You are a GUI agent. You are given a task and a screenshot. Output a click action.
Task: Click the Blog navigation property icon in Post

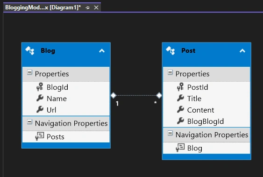click(180, 148)
